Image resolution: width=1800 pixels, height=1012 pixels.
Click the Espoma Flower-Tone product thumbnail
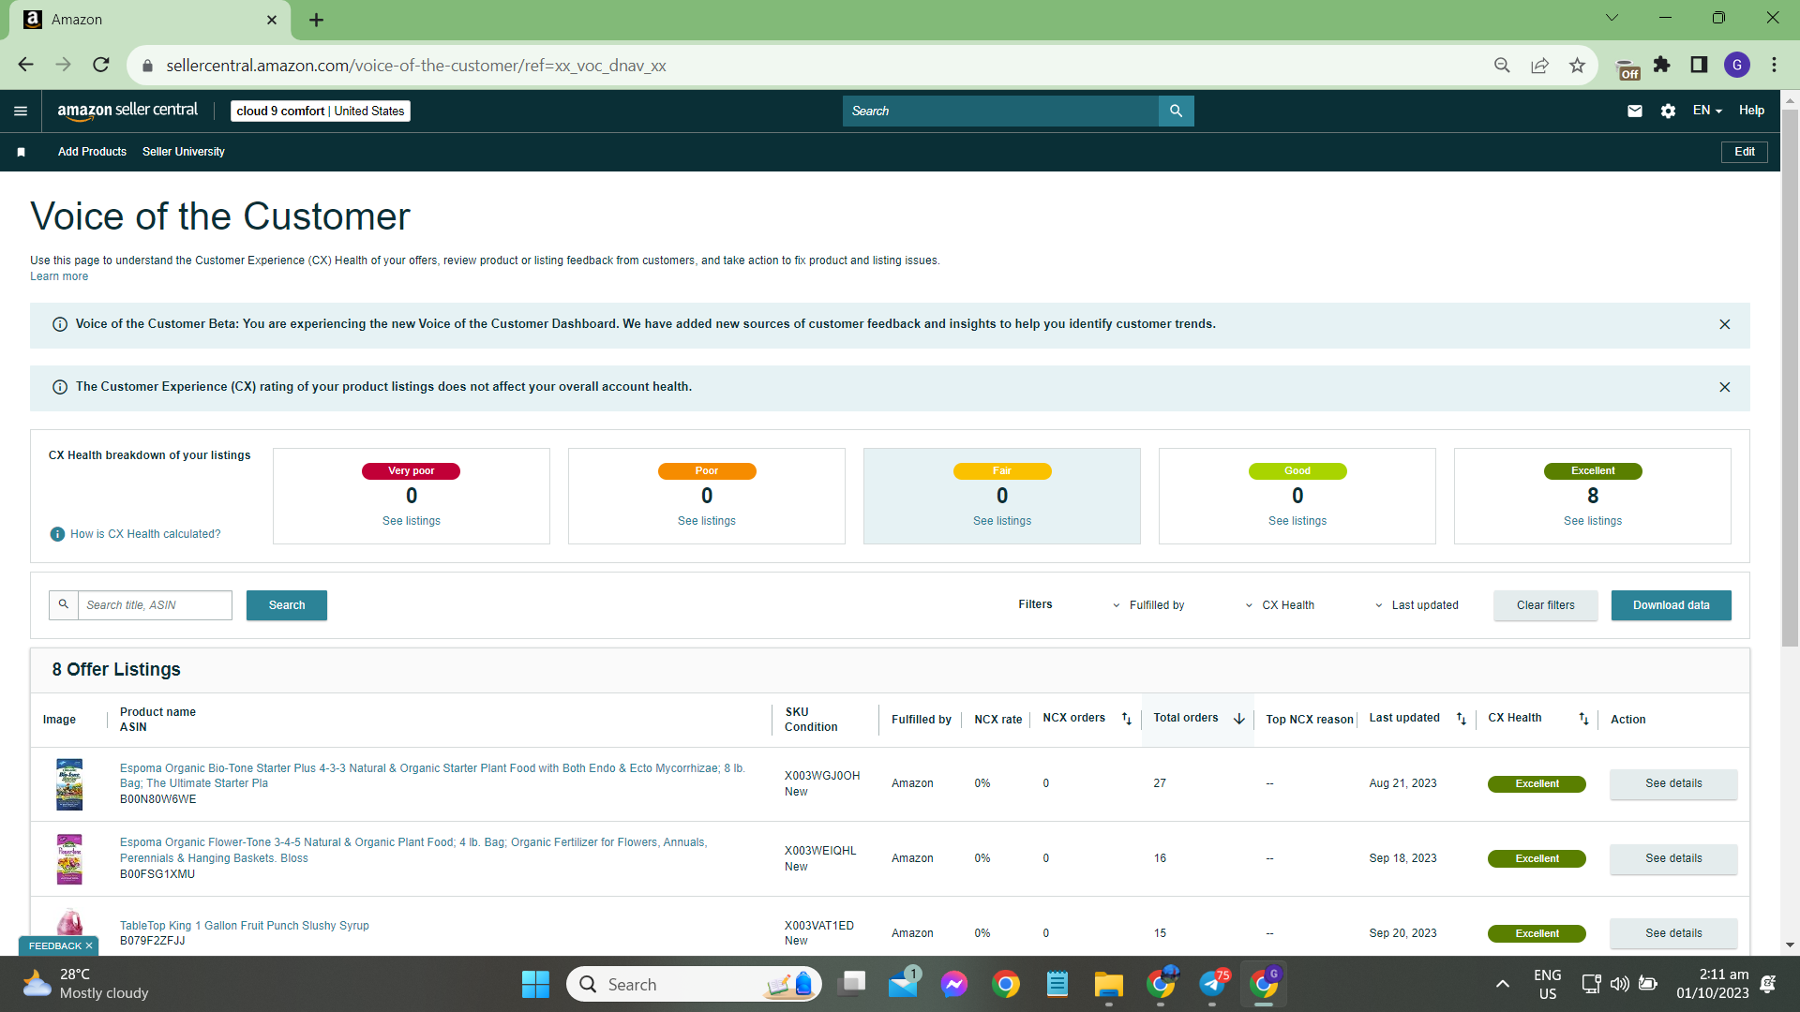(x=69, y=859)
